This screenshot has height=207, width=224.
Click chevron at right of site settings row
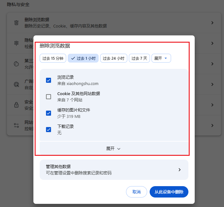[212, 125]
